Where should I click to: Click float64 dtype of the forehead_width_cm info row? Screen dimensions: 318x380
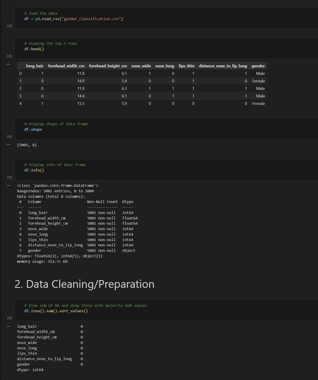point(130,218)
